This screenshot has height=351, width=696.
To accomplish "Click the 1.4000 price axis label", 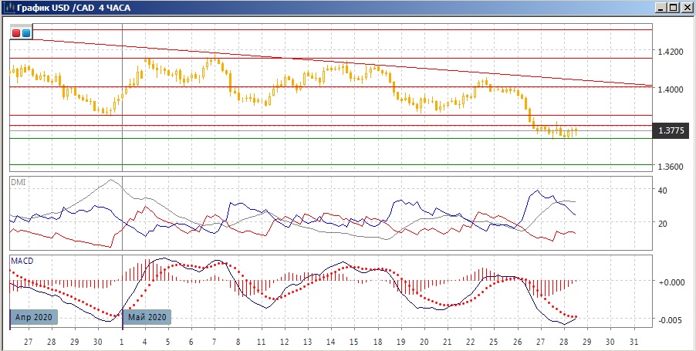I will click(671, 89).
